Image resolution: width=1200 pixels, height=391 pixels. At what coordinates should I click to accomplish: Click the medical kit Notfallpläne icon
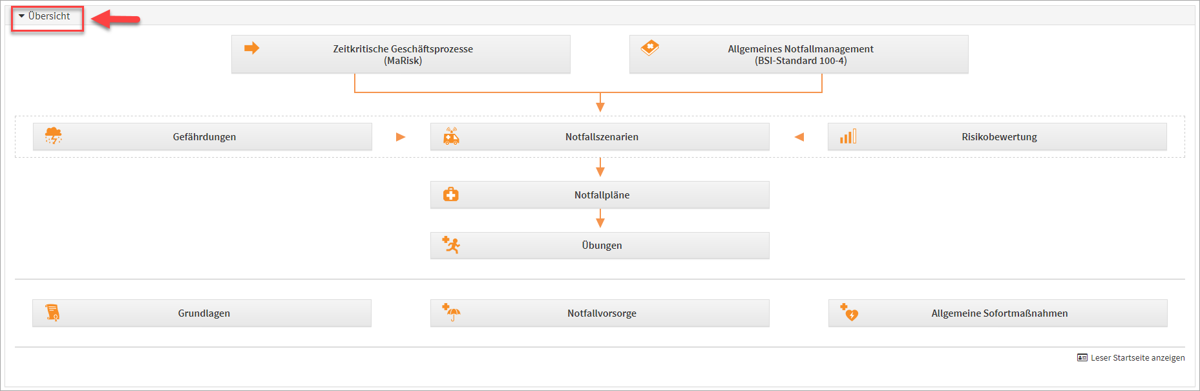click(450, 195)
